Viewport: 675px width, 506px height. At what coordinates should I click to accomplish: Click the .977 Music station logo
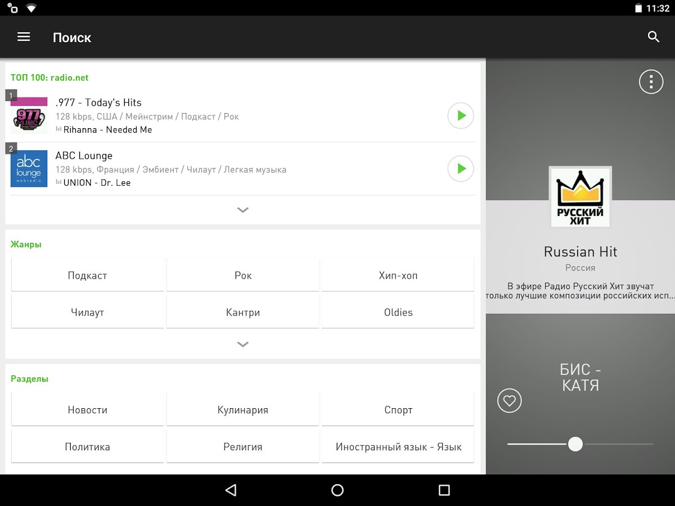pyautogui.click(x=29, y=116)
